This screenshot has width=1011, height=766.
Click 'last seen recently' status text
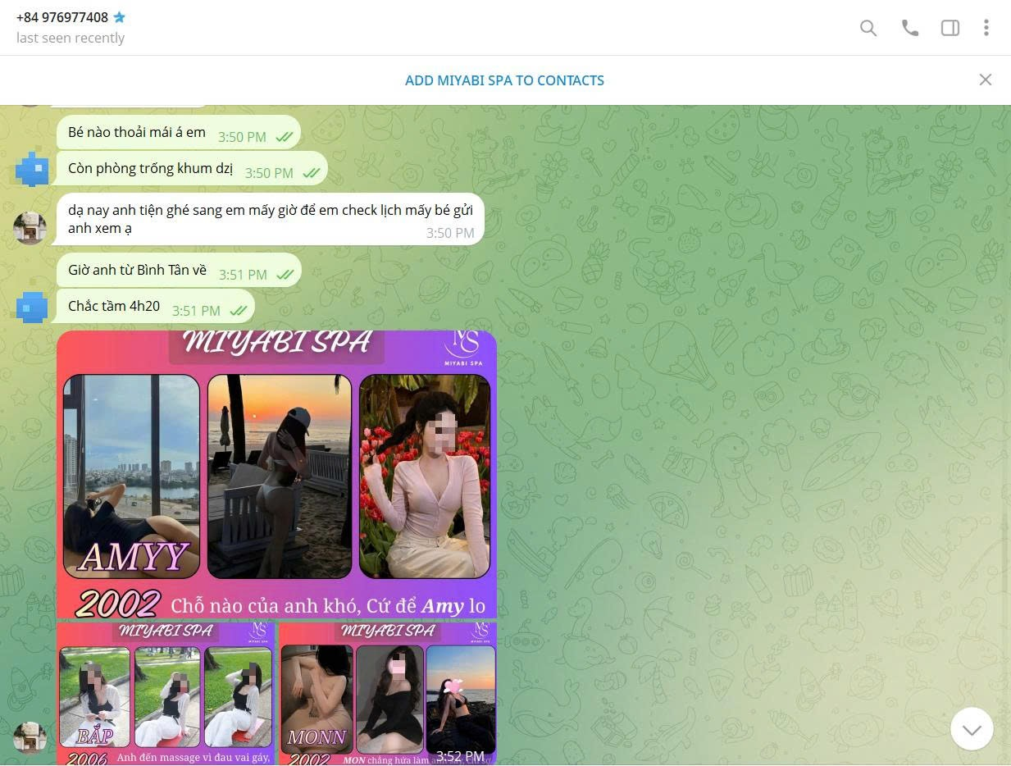point(71,38)
